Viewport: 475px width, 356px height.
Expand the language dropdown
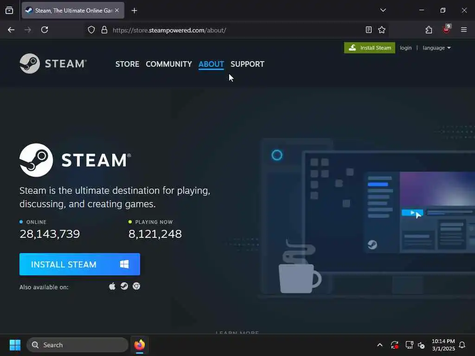pos(436,48)
